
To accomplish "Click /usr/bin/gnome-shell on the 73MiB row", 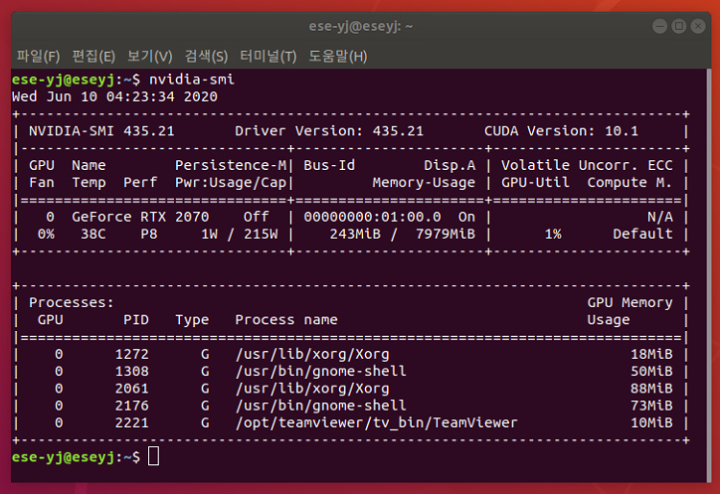I will tap(321, 406).
